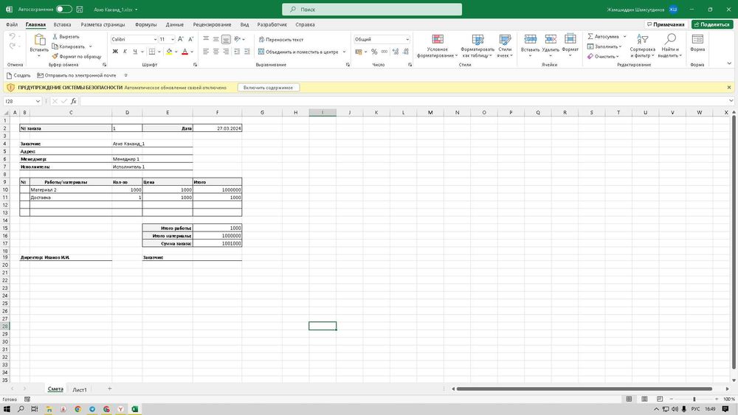Open the Fill (Заполнить) dropdown

(604, 46)
